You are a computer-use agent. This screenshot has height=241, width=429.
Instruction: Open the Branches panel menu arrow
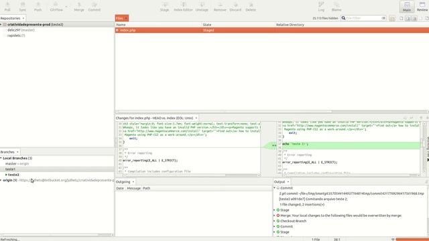point(17,152)
